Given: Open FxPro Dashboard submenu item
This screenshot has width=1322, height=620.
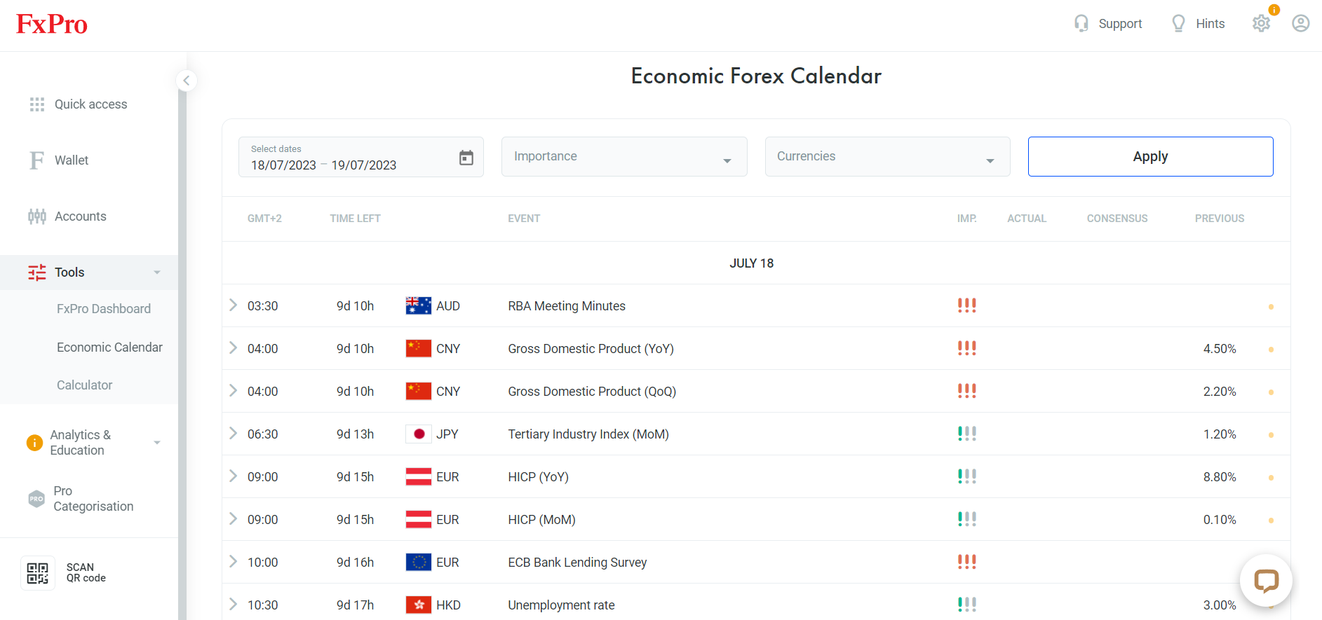Looking at the screenshot, I should 104,309.
